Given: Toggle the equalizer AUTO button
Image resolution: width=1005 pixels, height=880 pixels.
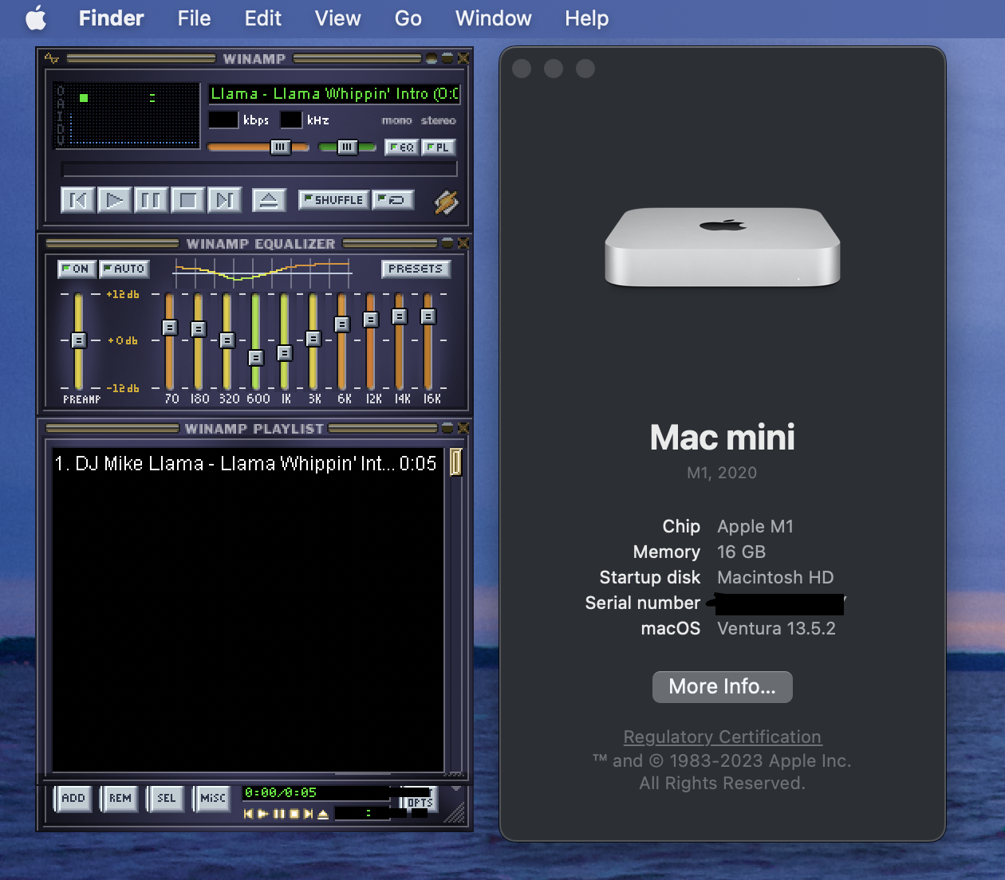Looking at the screenshot, I should [x=124, y=269].
